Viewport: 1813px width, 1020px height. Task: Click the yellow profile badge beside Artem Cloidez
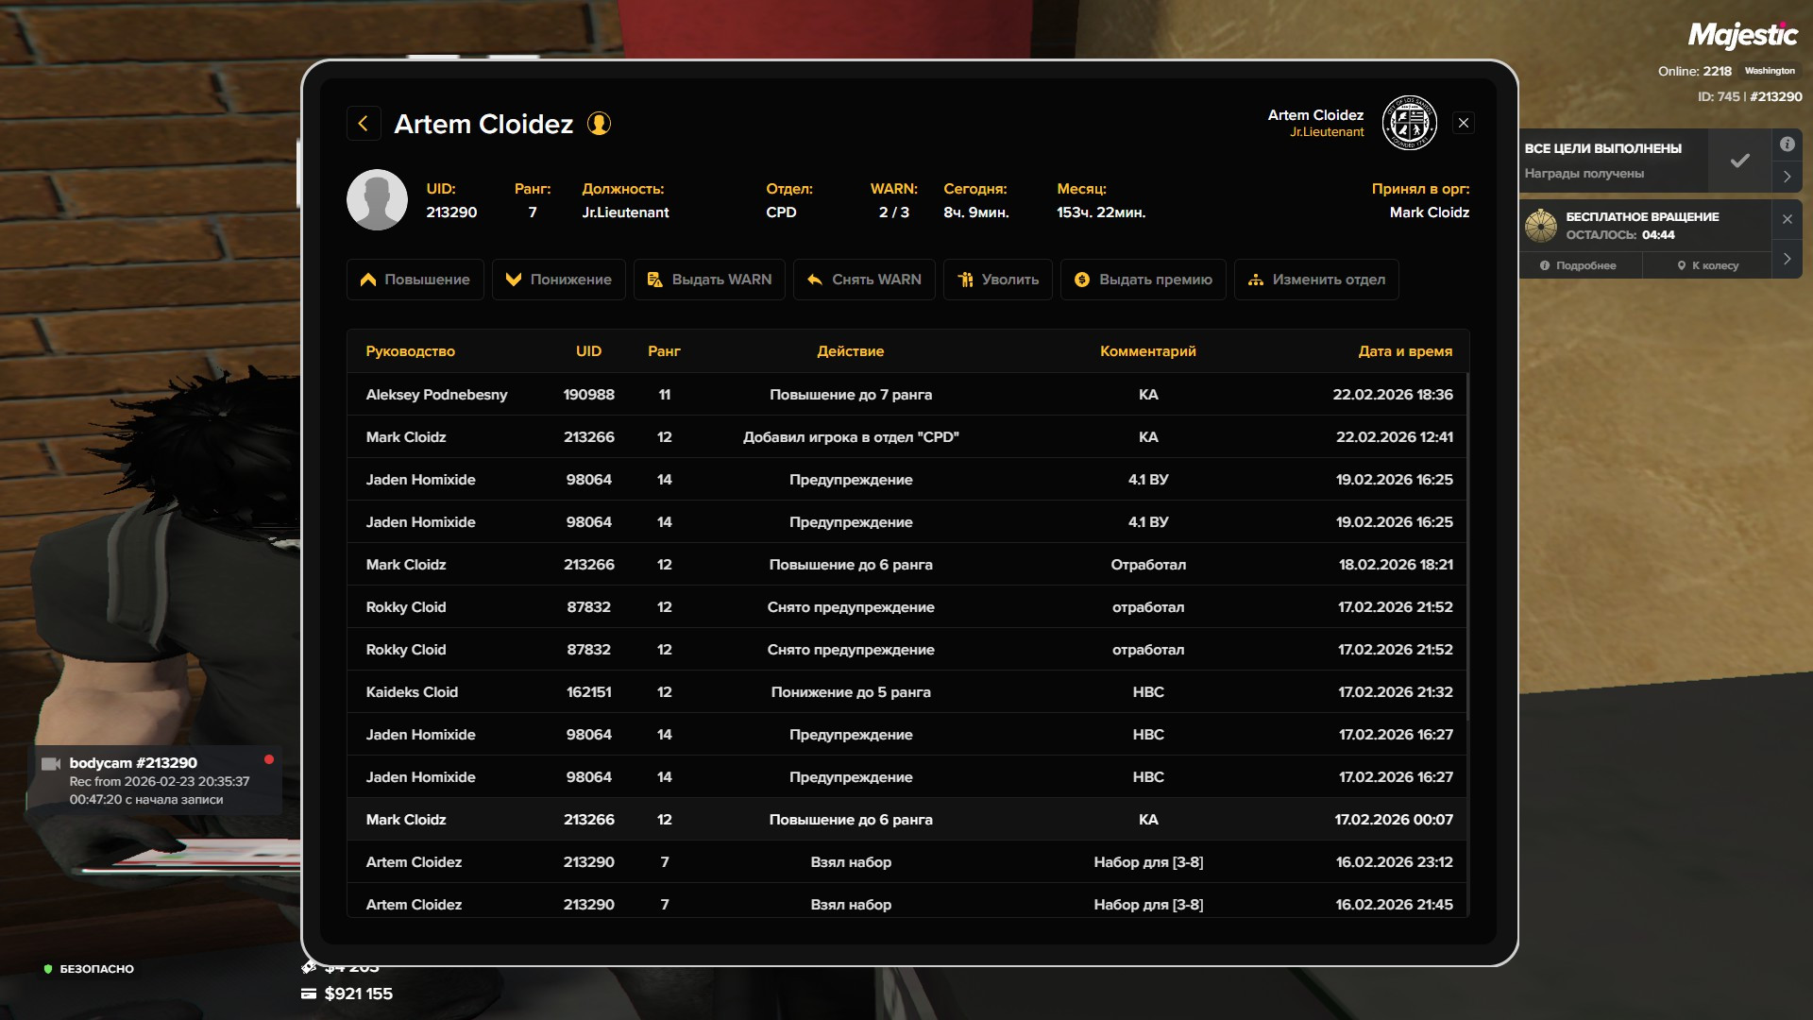coord(599,124)
